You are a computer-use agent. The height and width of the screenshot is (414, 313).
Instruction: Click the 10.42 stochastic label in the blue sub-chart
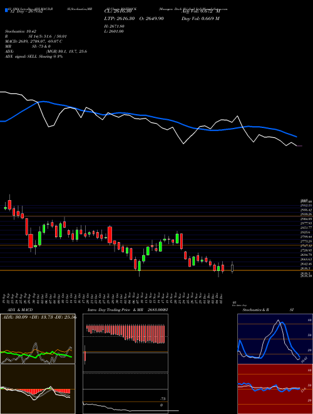coord(304,359)
